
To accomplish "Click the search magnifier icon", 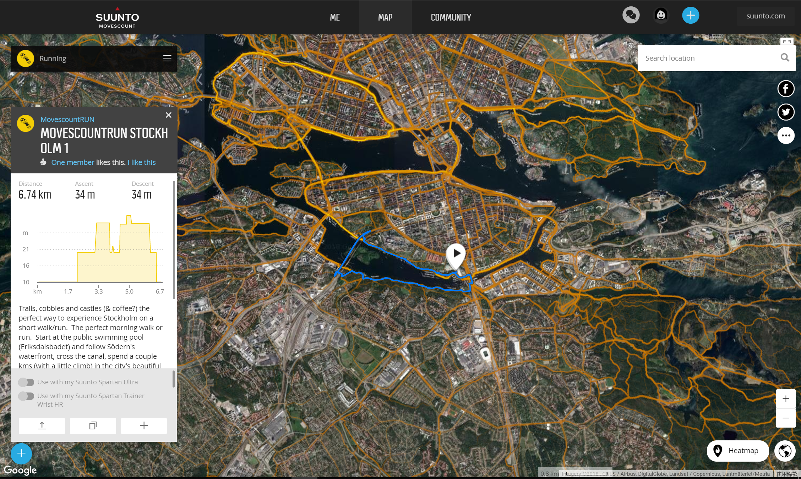I will [785, 57].
